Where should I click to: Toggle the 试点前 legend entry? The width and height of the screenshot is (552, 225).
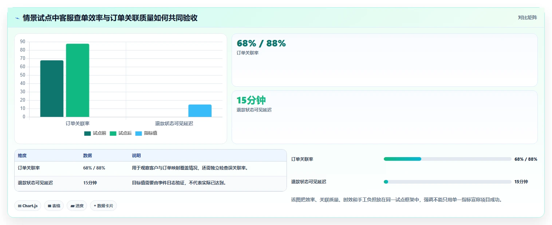coord(95,133)
